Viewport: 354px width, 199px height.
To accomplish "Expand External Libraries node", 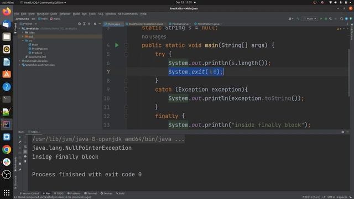I will (20, 61).
